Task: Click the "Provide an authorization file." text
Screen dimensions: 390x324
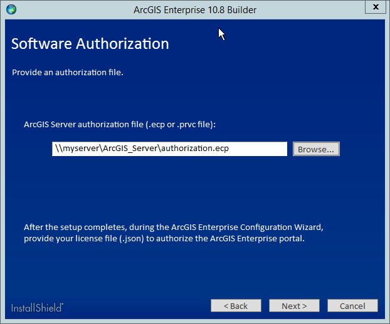Action: (68, 73)
